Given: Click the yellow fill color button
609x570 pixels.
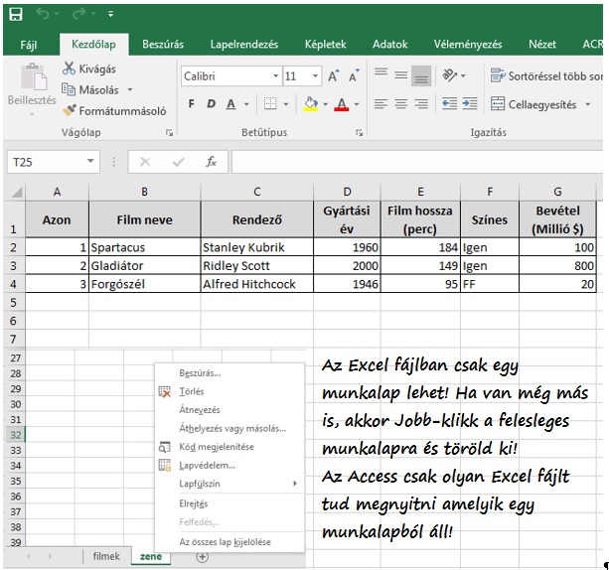Looking at the screenshot, I should point(310,104).
